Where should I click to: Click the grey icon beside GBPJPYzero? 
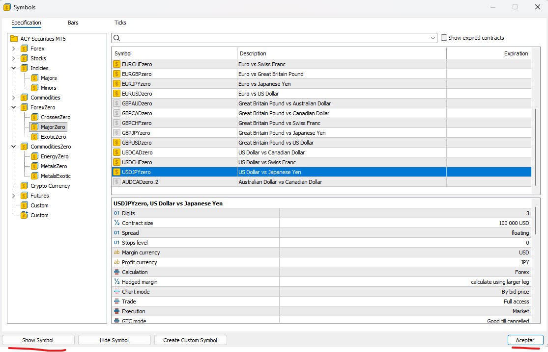coord(116,133)
